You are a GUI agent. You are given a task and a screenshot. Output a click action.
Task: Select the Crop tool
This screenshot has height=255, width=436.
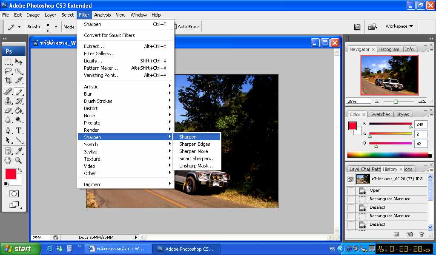(8, 80)
